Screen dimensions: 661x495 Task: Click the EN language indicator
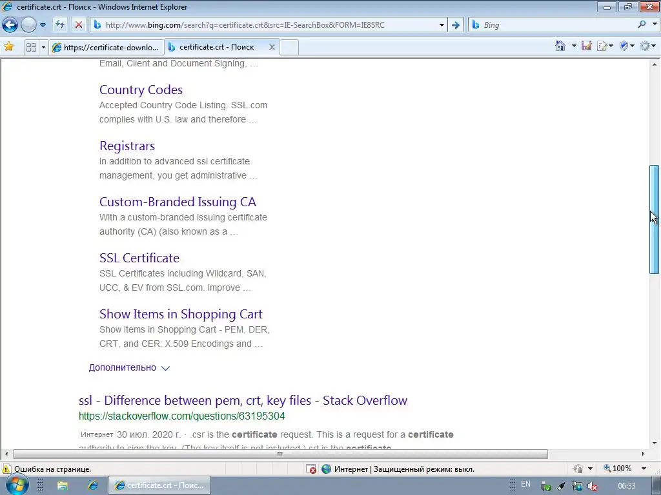(x=525, y=484)
